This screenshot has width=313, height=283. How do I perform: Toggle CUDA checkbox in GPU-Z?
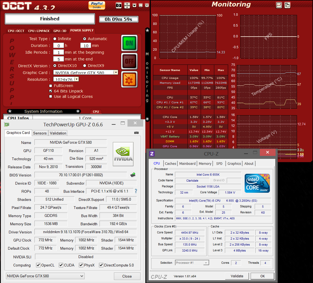[x=61, y=265]
